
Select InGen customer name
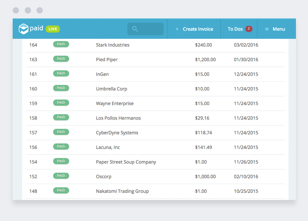tap(102, 74)
